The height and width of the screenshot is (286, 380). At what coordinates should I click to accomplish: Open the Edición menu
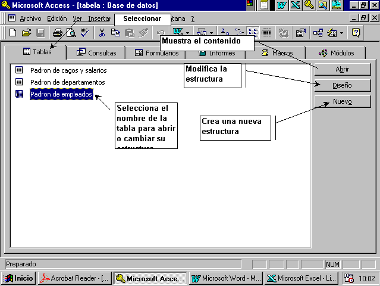57,18
